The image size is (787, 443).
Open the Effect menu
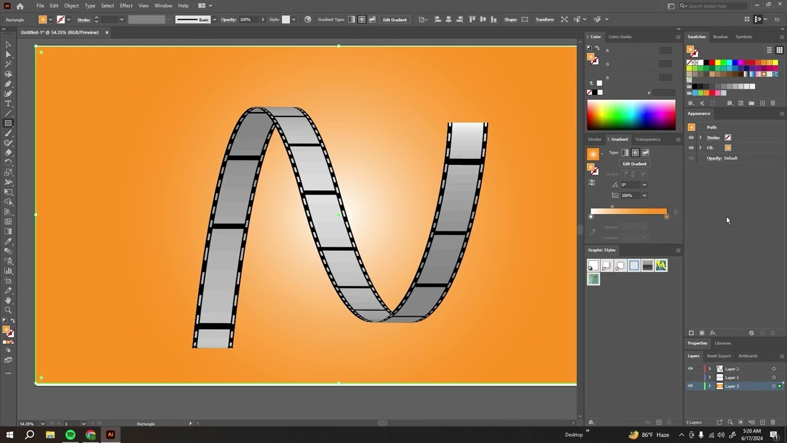click(x=126, y=6)
